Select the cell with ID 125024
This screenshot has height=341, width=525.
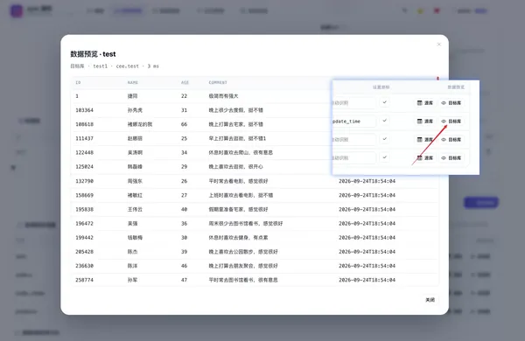coord(84,167)
